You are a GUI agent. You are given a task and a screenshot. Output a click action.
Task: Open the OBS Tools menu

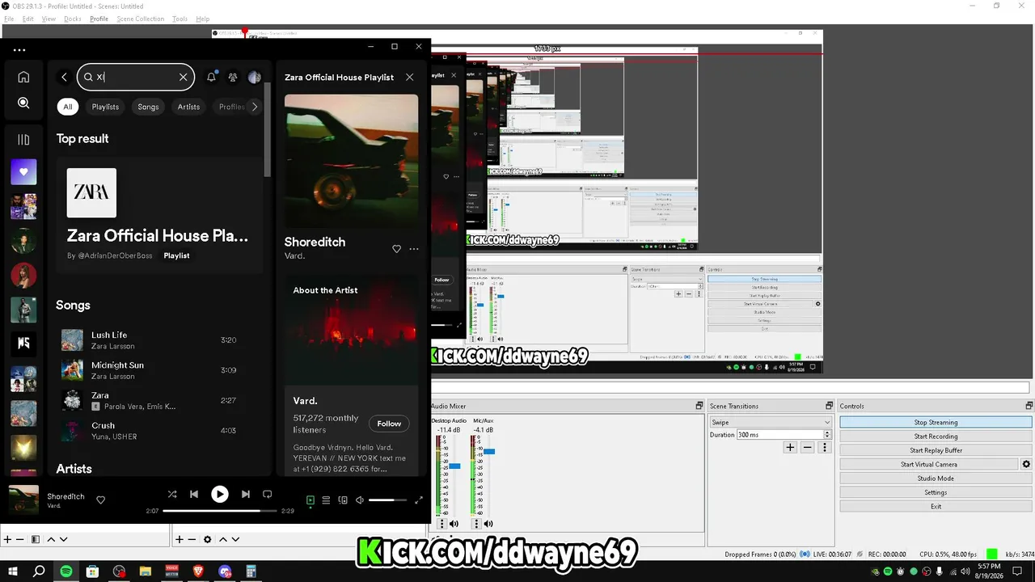tap(180, 19)
